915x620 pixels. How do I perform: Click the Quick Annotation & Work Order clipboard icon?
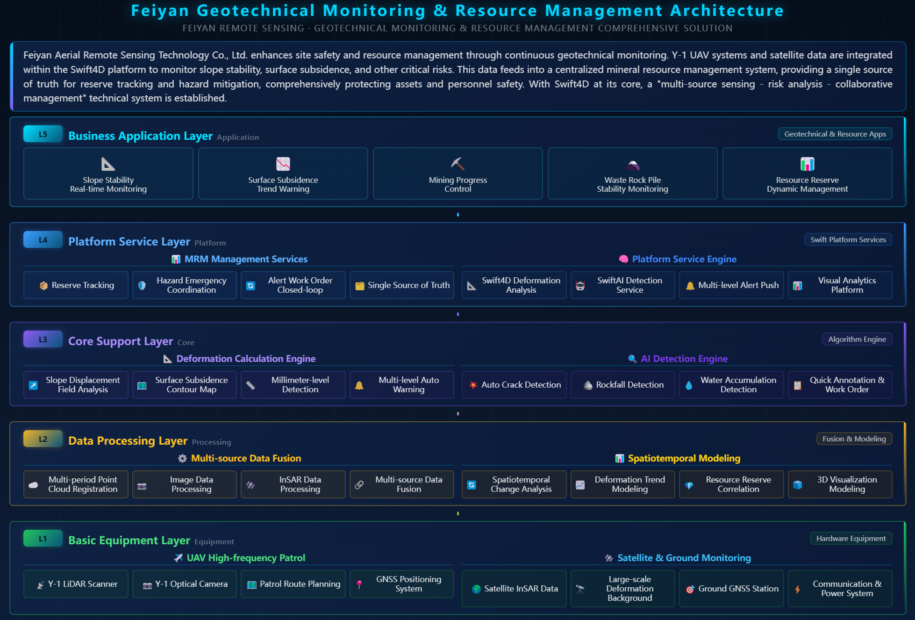(x=798, y=385)
